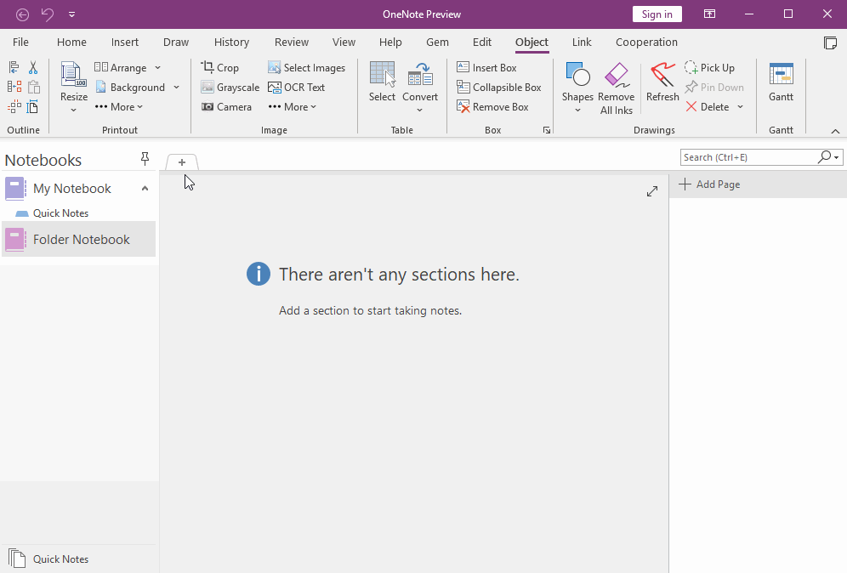847x573 pixels.
Task: Click Add Page
Action: click(710, 184)
